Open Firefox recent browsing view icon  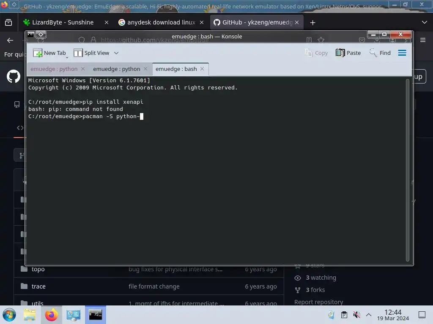pyautogui.click(x=8, y=22)
